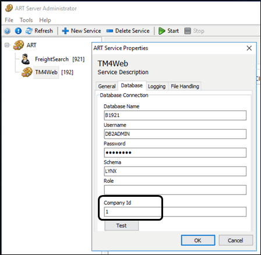
Task: Collapse the ART tree node
Action: pos(7,45)
